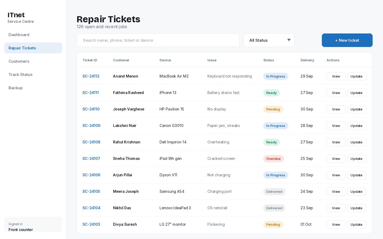
Task: Open ticket SC-24104 link
Action: 91,208
